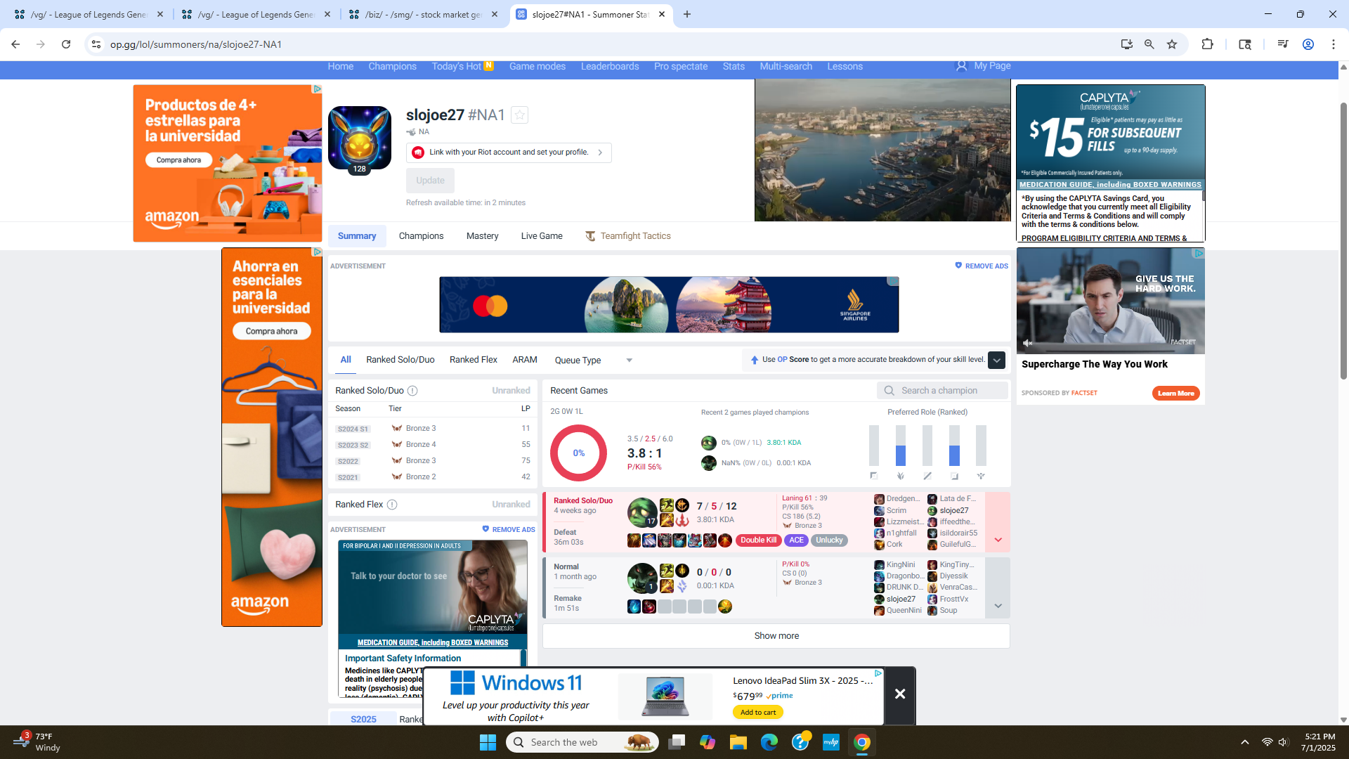Unmute the FactSet video ad
Screen dimensions: 1349x759
pos(1028,343)
